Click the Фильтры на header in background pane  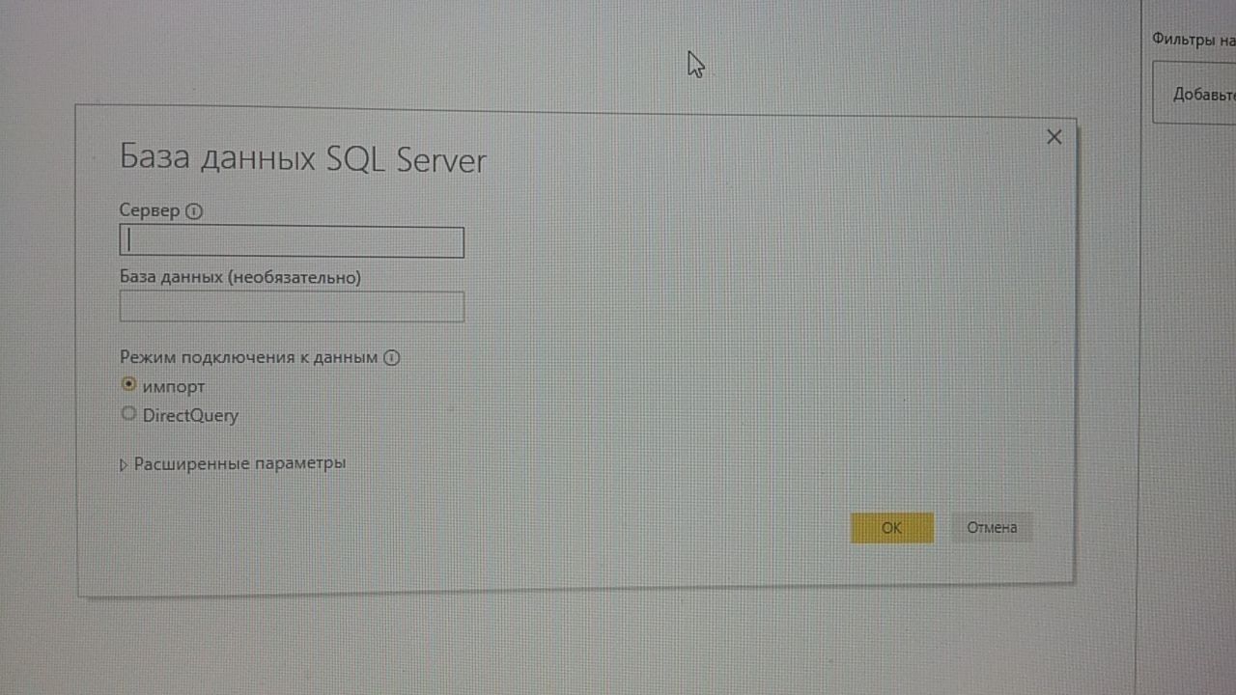point(1194,40)
